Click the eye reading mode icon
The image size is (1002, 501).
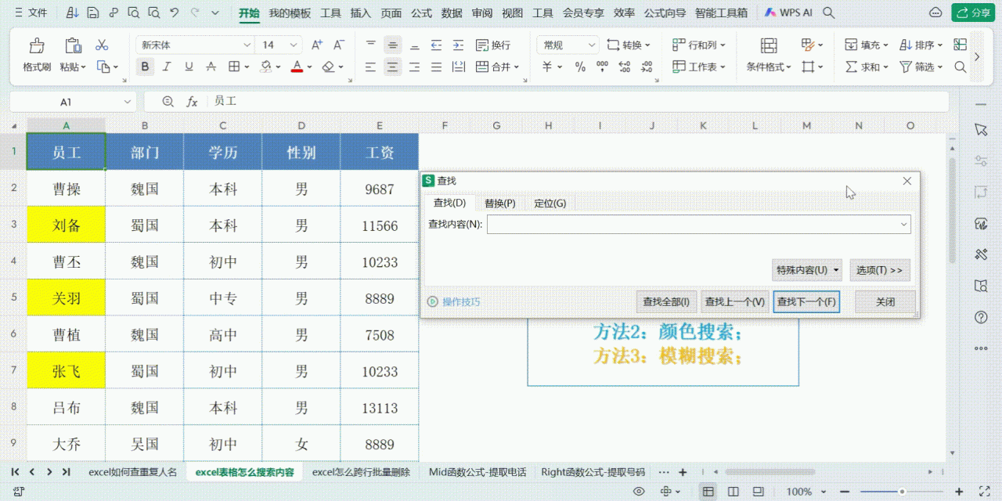639,492
